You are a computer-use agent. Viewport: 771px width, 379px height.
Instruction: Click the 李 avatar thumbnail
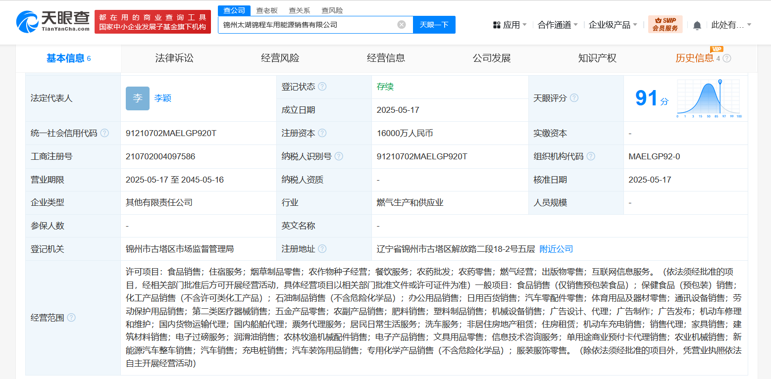137,98
